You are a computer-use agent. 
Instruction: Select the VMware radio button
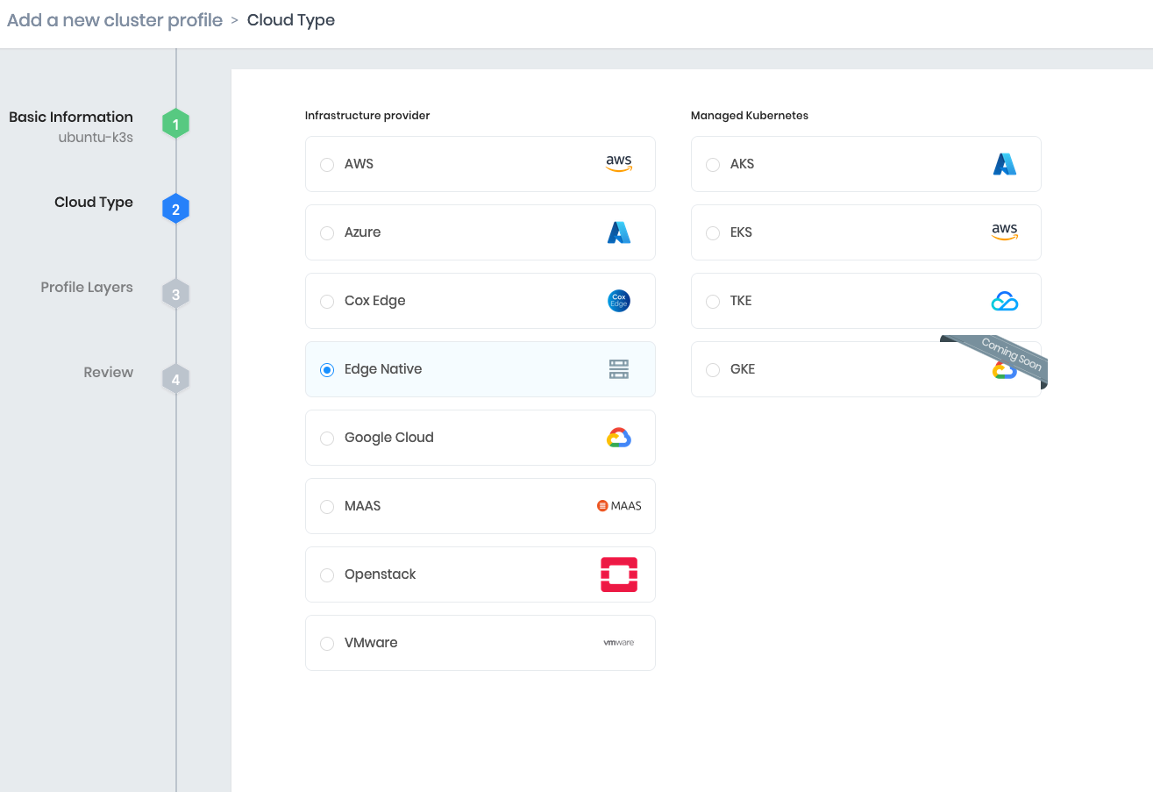click(327, 643)
